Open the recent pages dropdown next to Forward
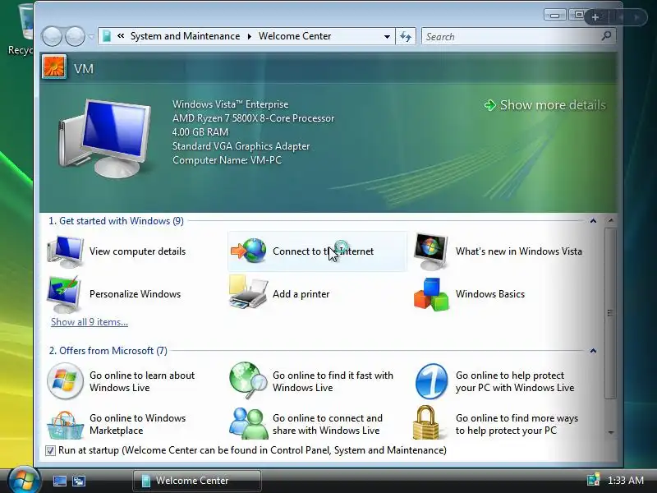Screen dimensions: 657x493 click(91, 36)
